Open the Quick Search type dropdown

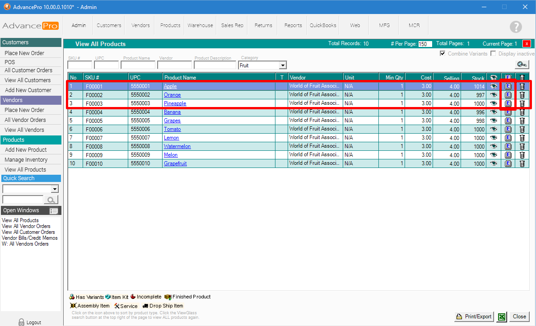tap(55, 189)
